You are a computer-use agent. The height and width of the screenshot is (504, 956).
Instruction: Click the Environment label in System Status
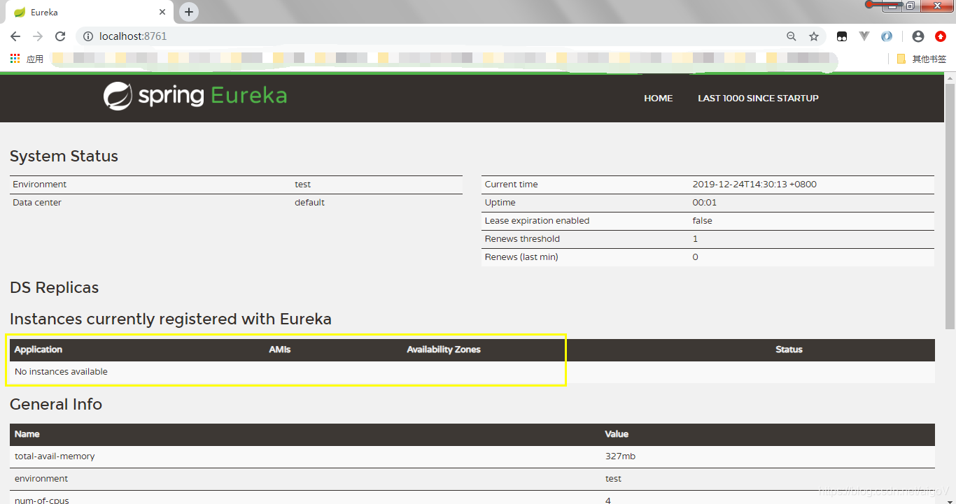40,185
